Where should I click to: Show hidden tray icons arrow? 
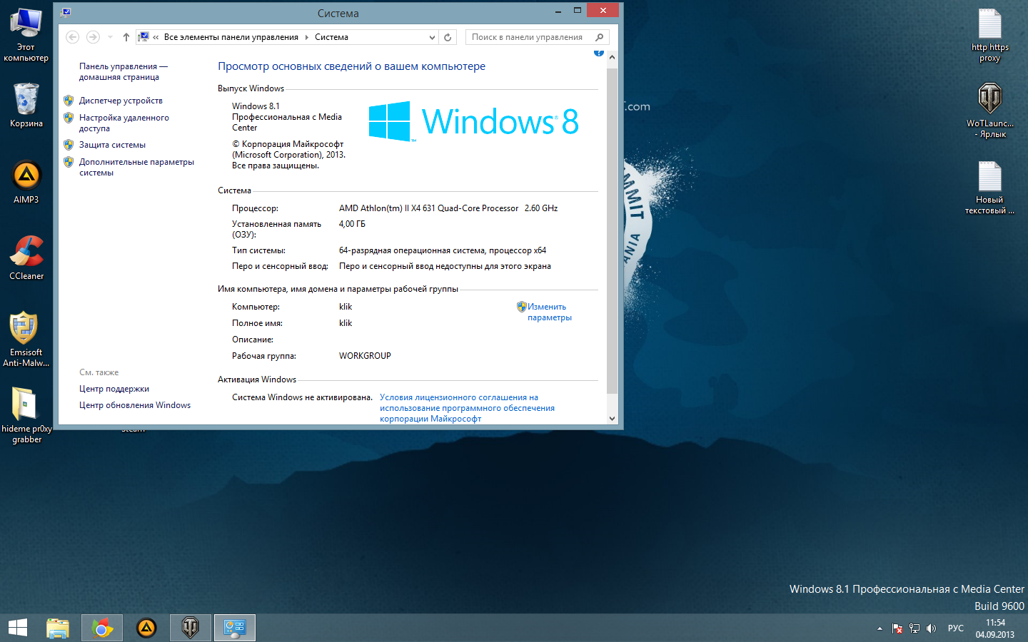(880, 628)
